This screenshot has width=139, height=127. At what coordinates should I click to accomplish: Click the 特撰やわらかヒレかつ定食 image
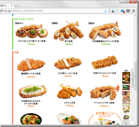(x=105, y=62)
